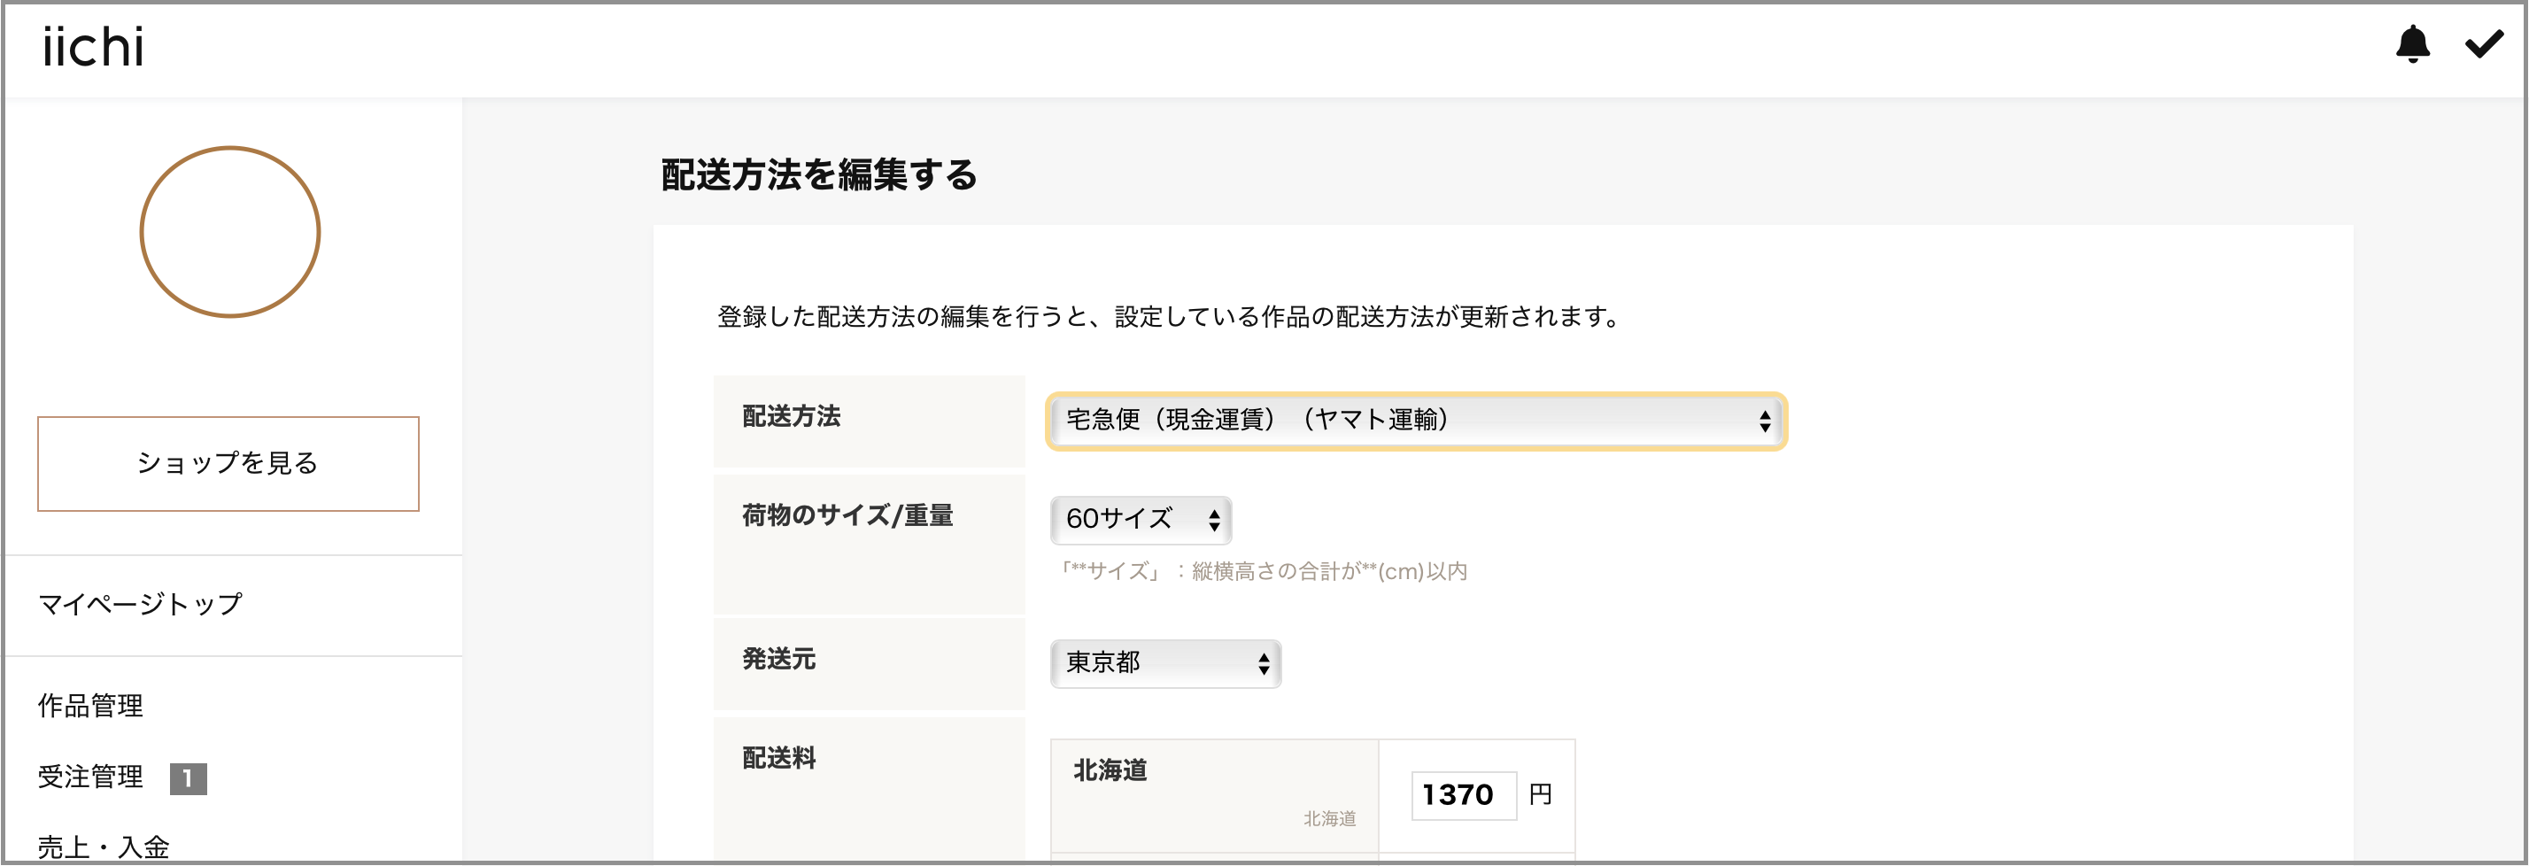Click the checkmark icon in header

click(2484, 44)
